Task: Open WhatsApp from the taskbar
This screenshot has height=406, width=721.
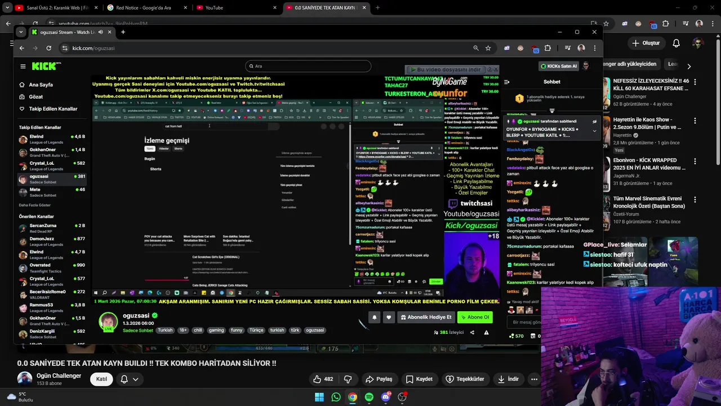Action: [x=336, y=397]
